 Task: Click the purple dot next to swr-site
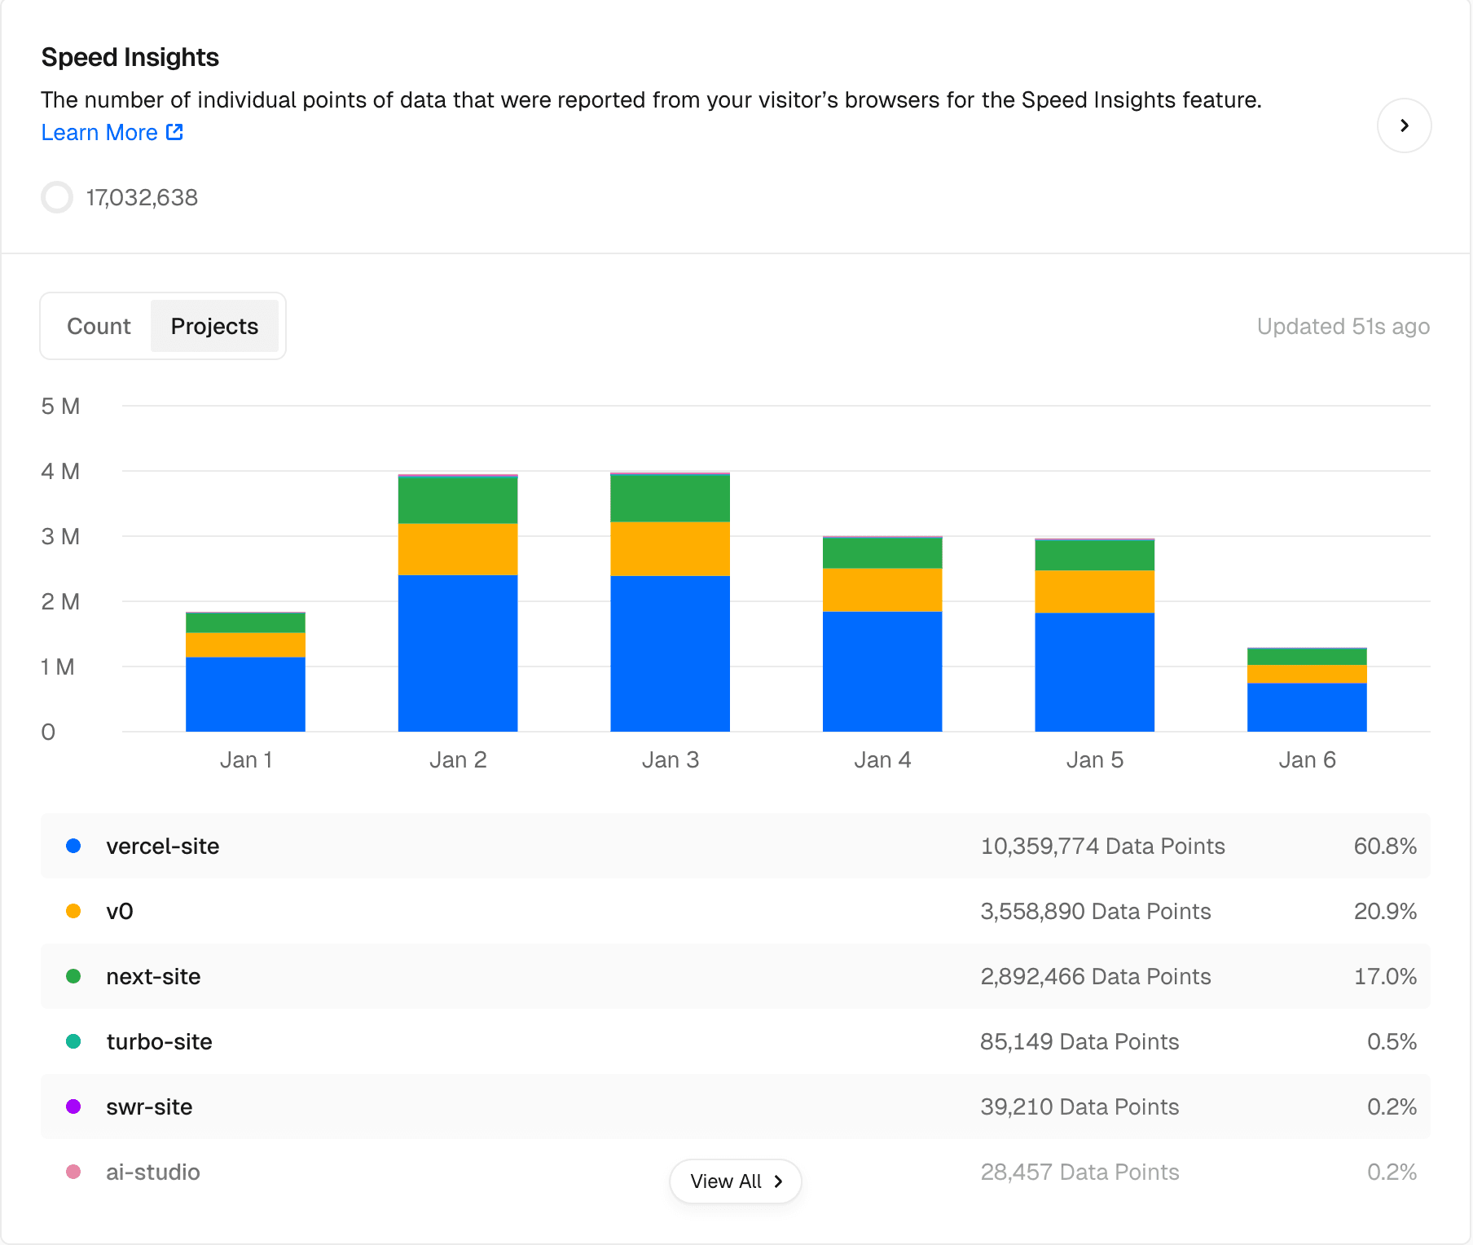click(x=74, y=1106)
